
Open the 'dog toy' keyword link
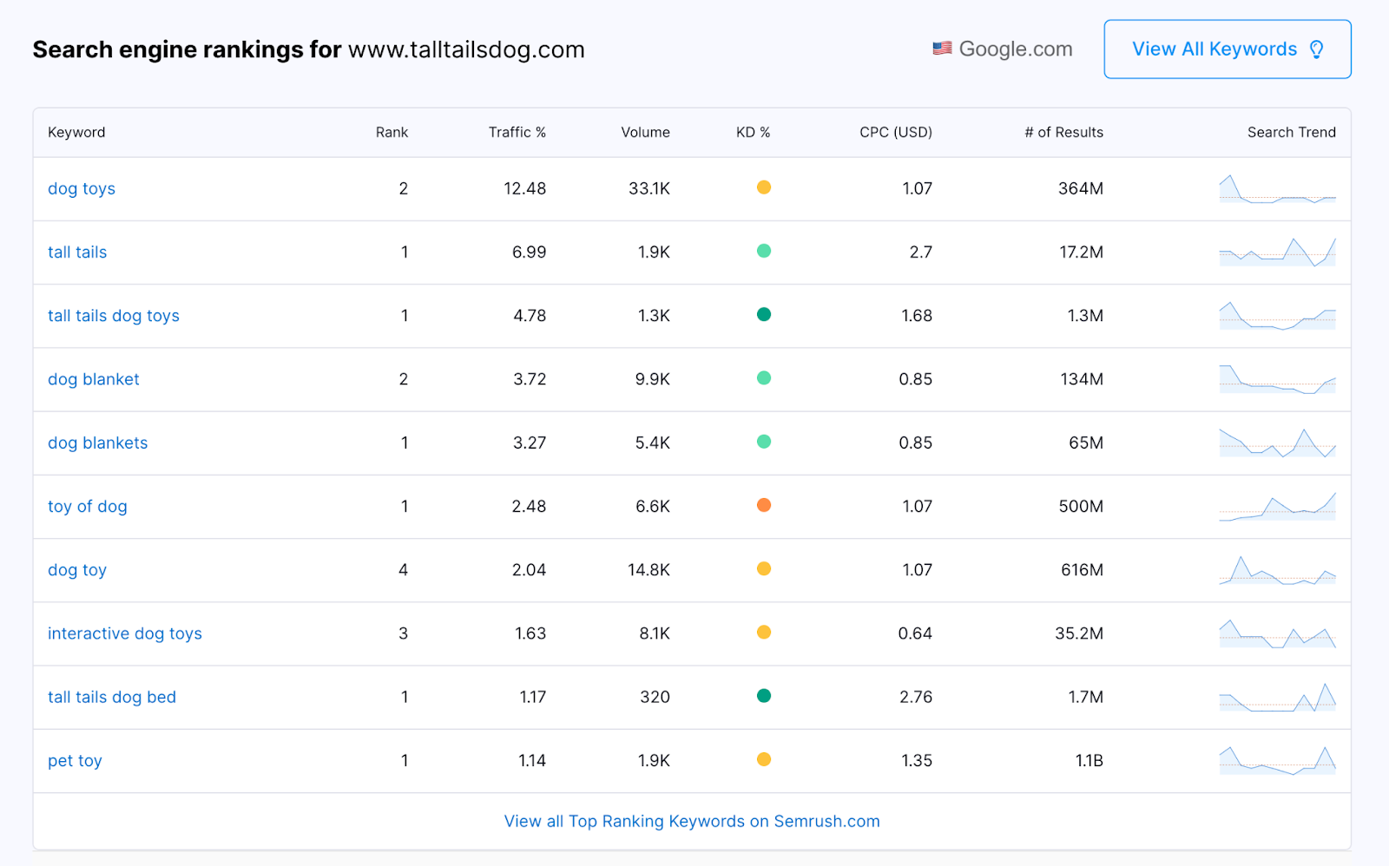tap(77, 570)
